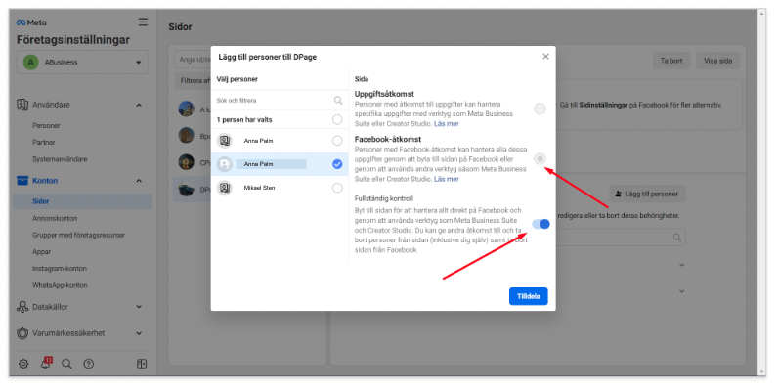Click the page vertical scrollbar
778x391 pixels.
click(762, 193)
